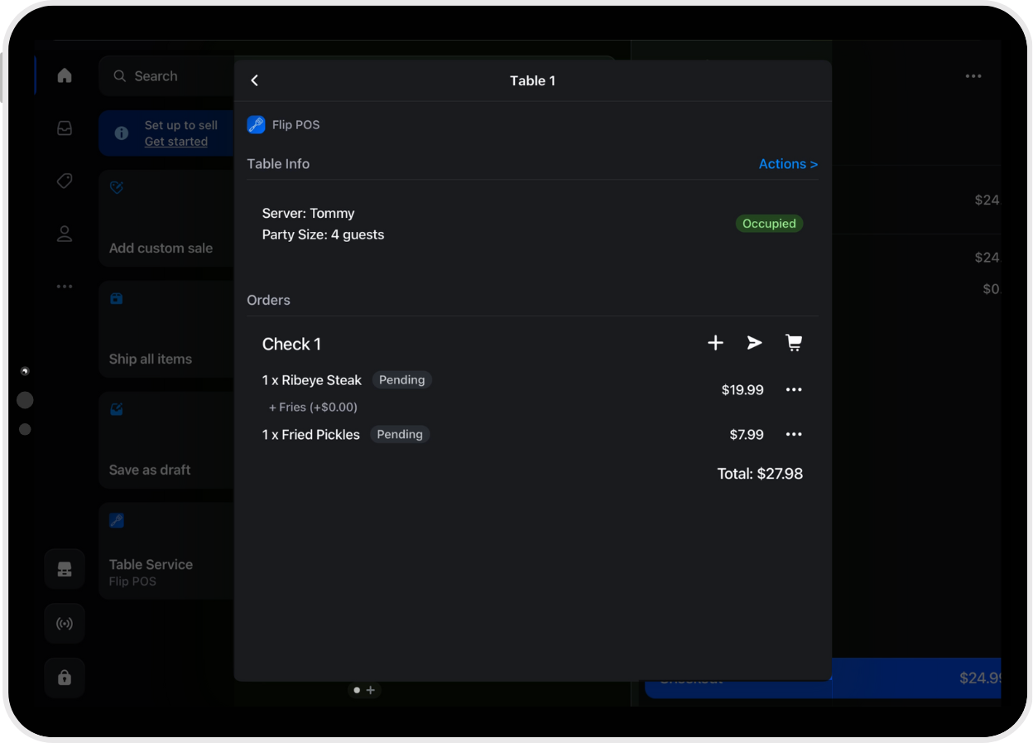Click the cash drawer icon near bottom left

(64, 569)
